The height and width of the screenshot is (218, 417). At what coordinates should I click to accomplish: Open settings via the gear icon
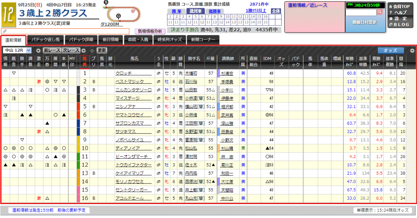391,18
